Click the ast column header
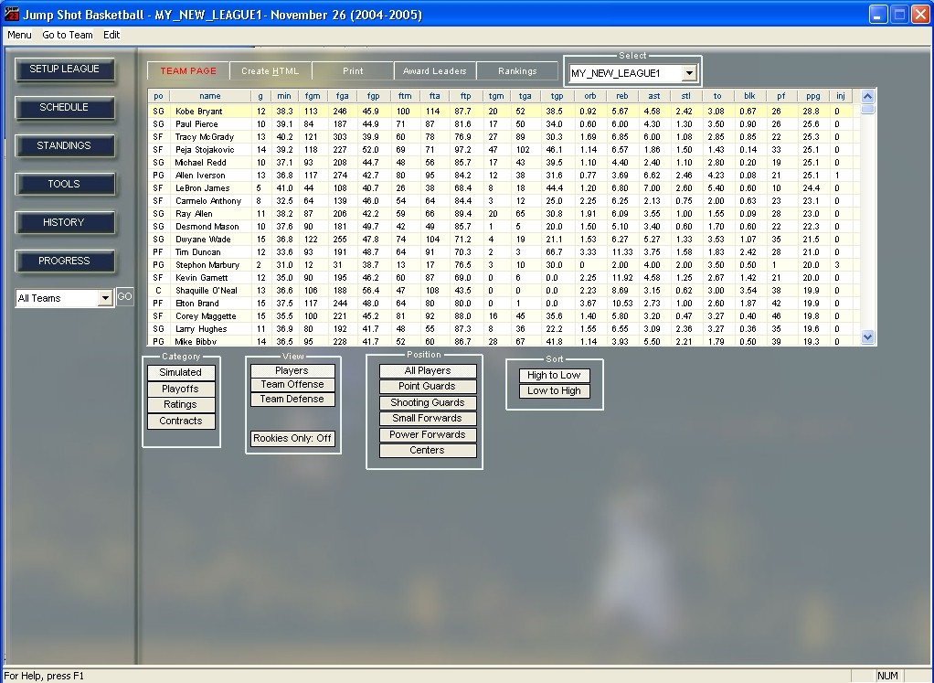934x683 pixels. point(654,96)
